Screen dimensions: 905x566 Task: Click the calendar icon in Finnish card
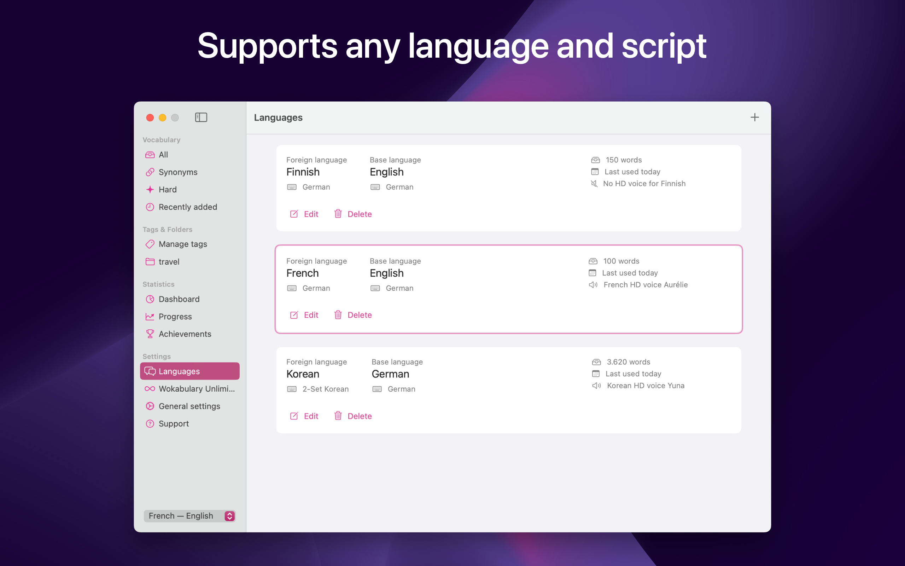click(595, 172)
